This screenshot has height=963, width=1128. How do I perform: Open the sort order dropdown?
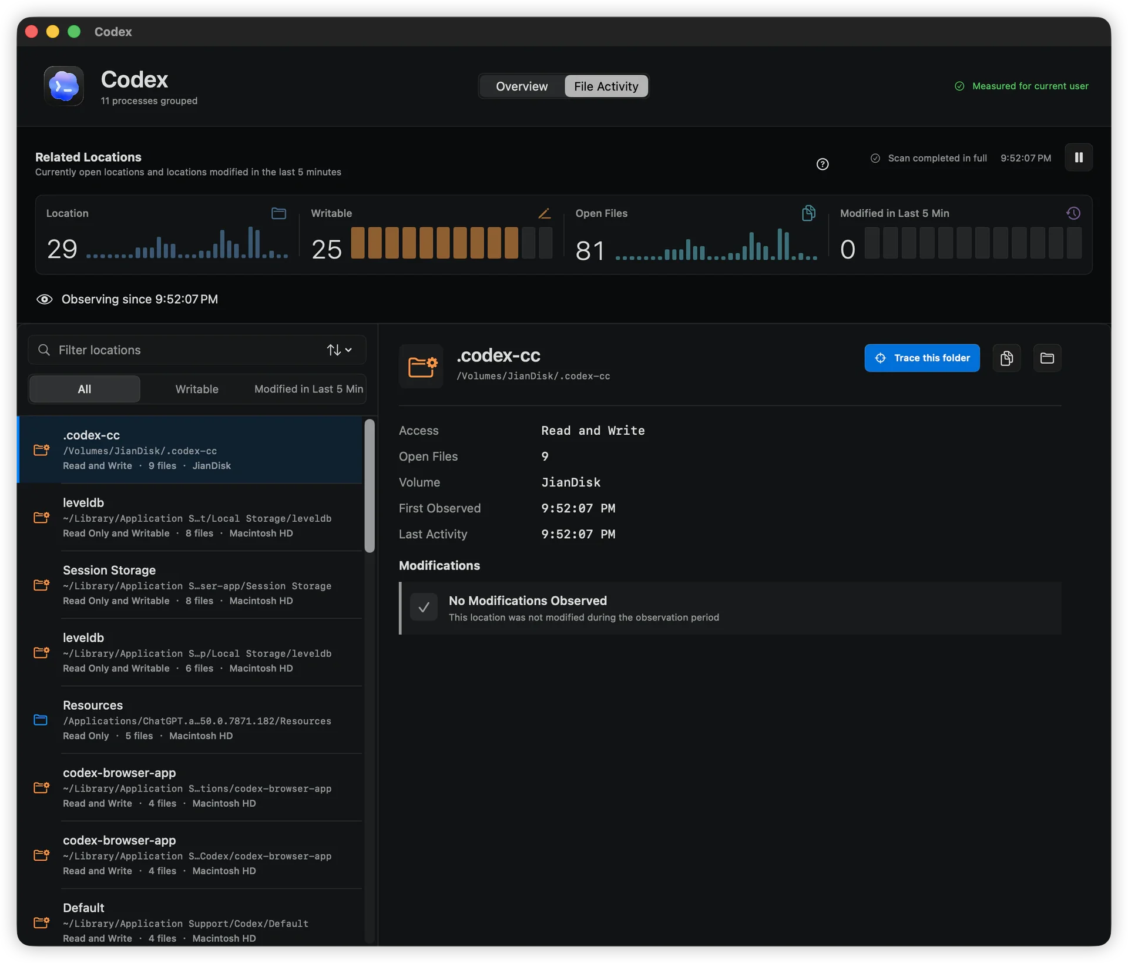[340, 350]
